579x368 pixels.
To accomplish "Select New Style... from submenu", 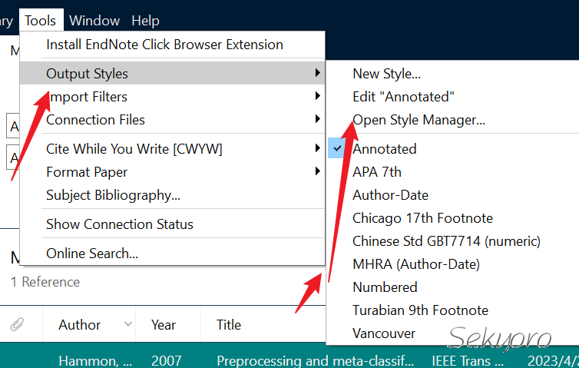I will click(386, 74).
